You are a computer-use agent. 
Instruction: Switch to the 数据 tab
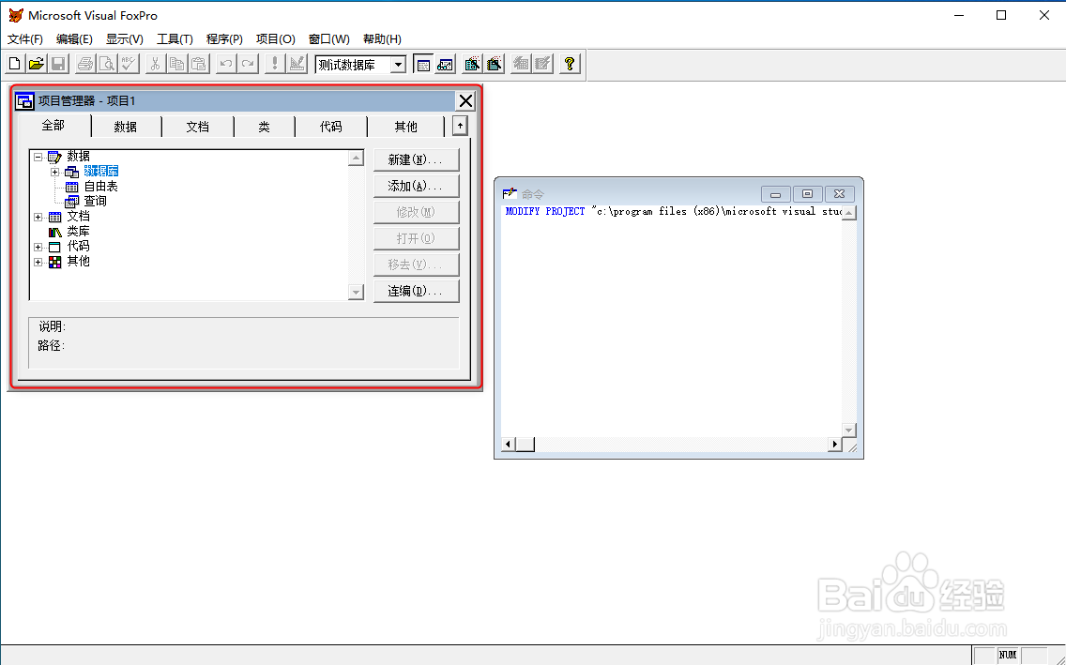pyautogui.click(x=126, y=127)
